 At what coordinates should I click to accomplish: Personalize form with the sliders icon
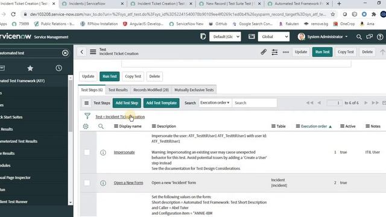click(x=274, y=52)
